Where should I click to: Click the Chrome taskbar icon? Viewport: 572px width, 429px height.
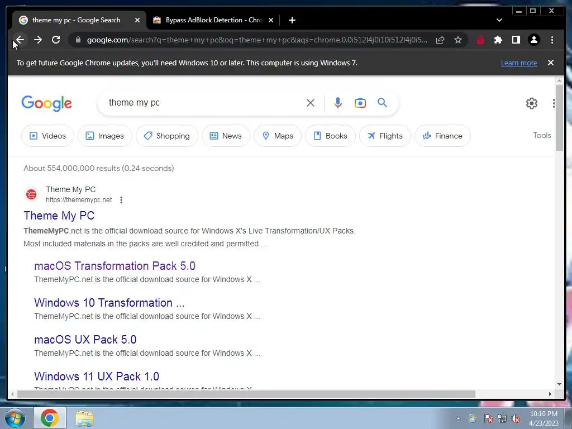click(x=50, y=418)
